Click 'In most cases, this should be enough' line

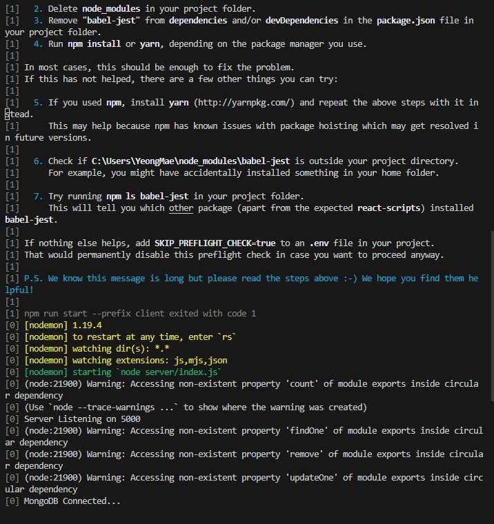pyautogui.click(x=159, y=68)
